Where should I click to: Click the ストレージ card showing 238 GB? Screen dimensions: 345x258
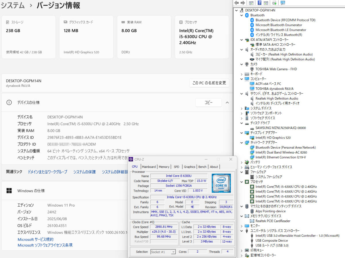pyautogui.click(x=28, y=37)
